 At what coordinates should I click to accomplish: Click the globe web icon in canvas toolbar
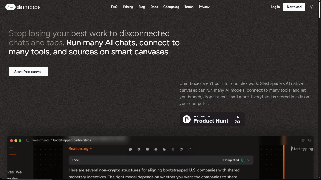(x=173, y=149)
